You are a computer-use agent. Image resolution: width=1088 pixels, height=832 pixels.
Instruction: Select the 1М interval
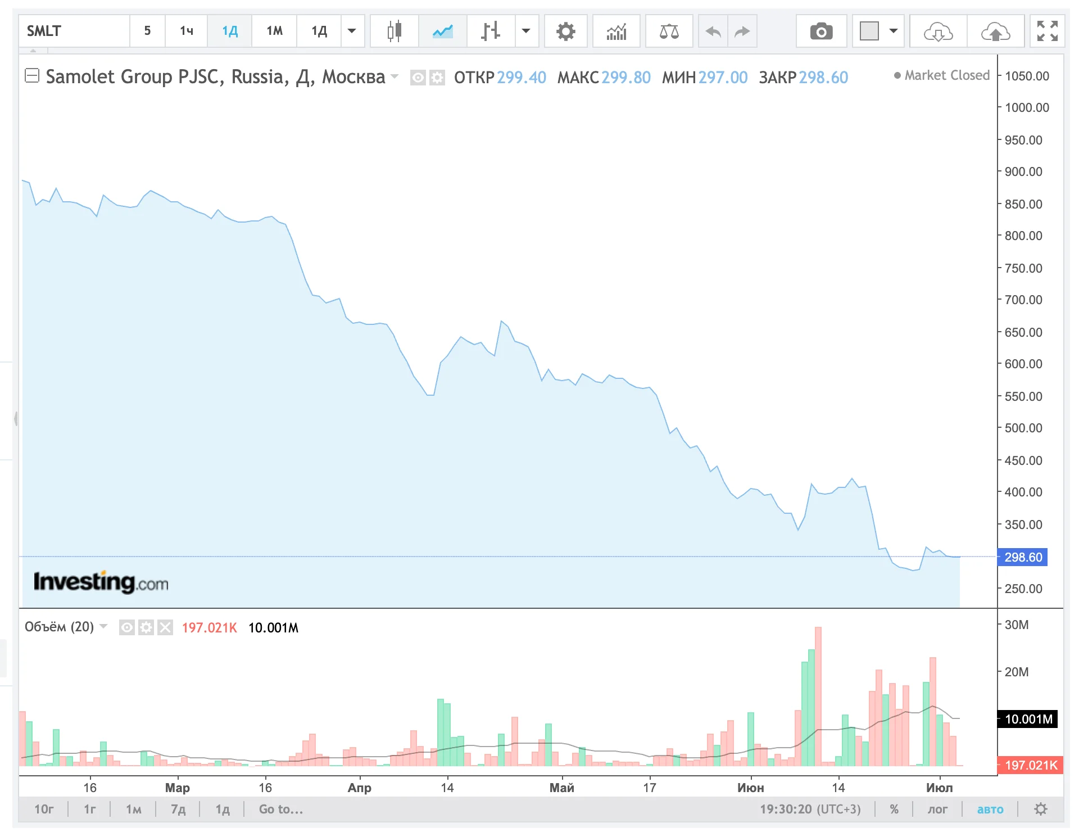(274, 31)
